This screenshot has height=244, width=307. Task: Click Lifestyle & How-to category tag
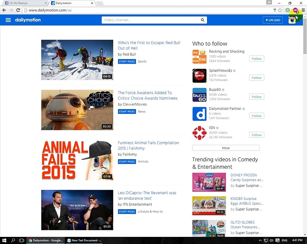[x=150, y=211]
